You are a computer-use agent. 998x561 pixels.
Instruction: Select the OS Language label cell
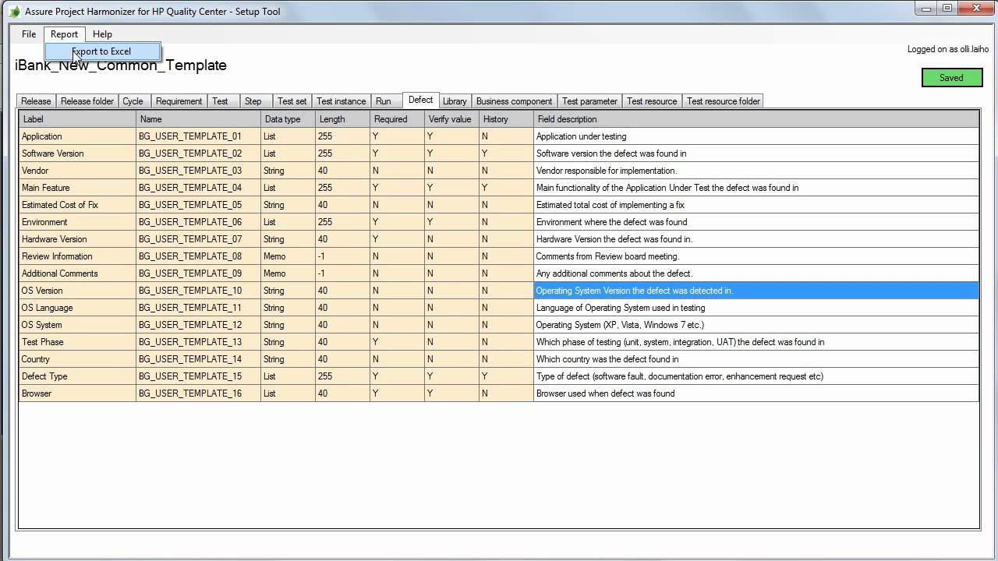tap(77, 308)
